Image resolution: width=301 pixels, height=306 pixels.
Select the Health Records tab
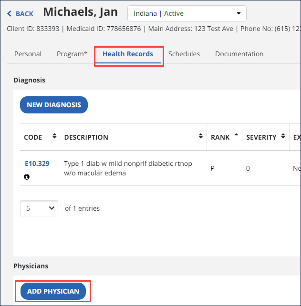pos(128,54)
